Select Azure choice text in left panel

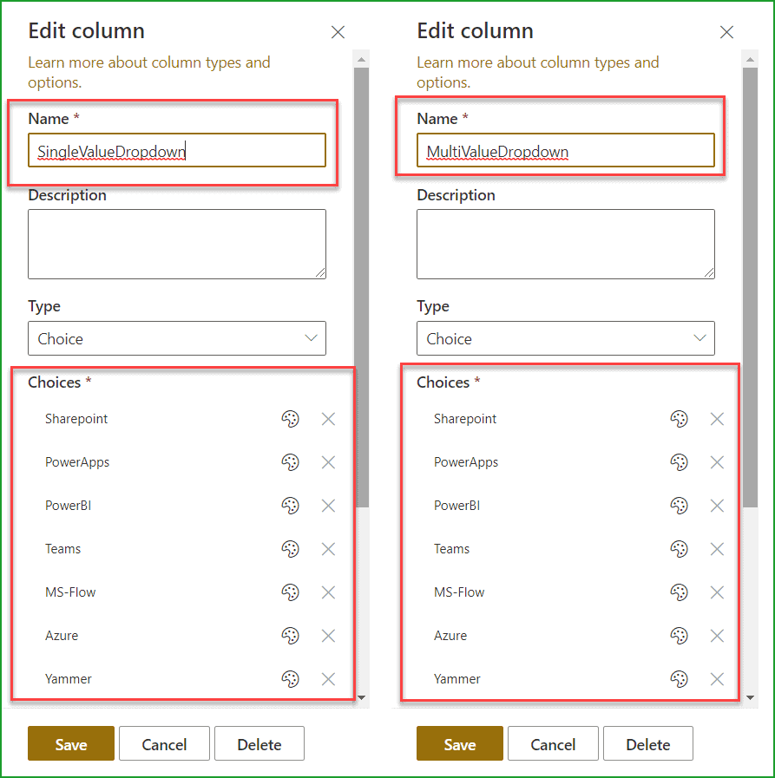click(62, 636)
